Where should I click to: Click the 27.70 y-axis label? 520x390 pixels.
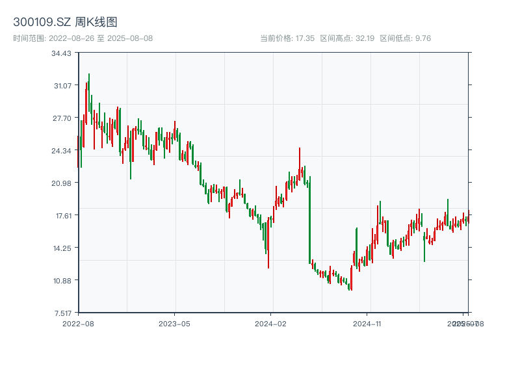(62, 118)
